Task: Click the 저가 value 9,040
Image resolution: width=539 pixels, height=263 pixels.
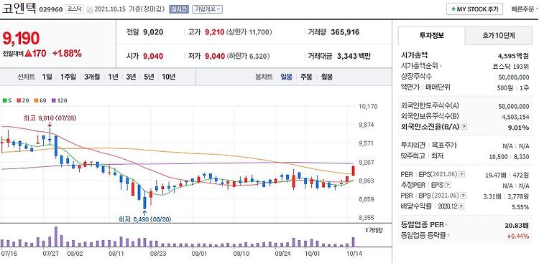Action: tap(215, 56)
